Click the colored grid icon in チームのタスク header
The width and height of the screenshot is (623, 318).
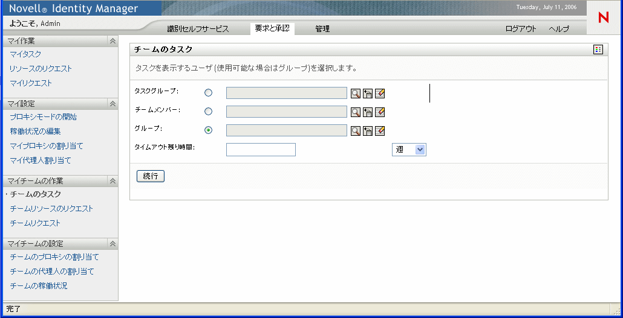point(598,49)
